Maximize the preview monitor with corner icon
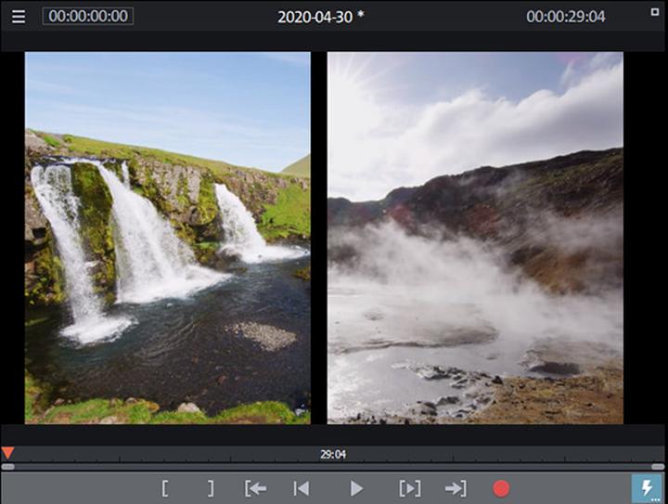This screenshot has height=504, width=668. (x=655, y=11)
